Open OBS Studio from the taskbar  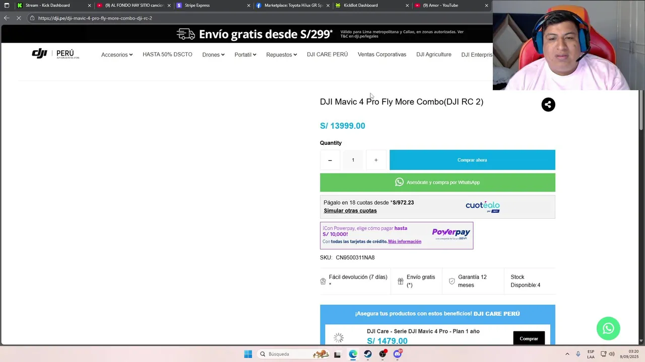[x=383, y=354]
